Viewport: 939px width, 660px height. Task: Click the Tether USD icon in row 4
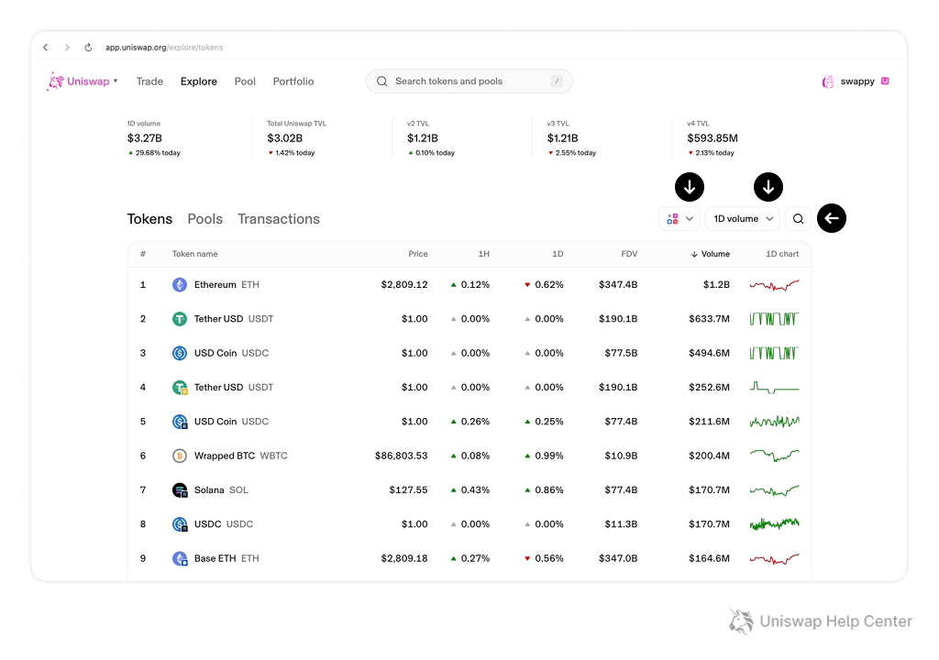click(x=180, y=388)
